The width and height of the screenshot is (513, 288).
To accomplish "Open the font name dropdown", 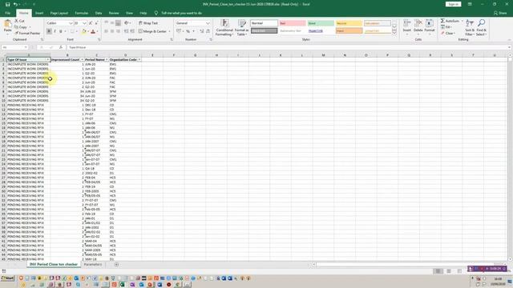I will coord(71,23).
